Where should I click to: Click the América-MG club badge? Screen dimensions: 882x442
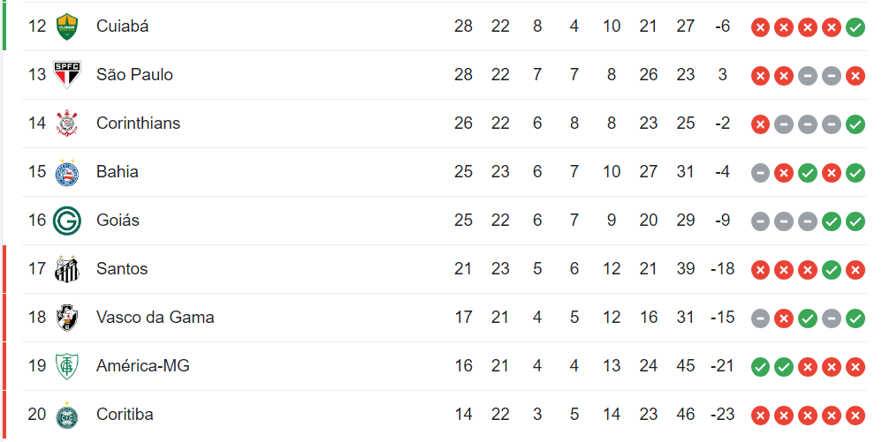[66, 366]
